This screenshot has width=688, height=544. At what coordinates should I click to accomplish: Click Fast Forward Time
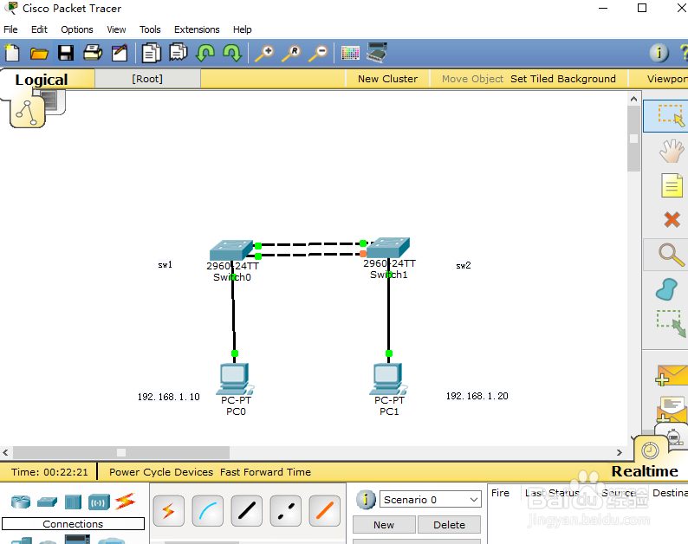[x=265, y=472]
